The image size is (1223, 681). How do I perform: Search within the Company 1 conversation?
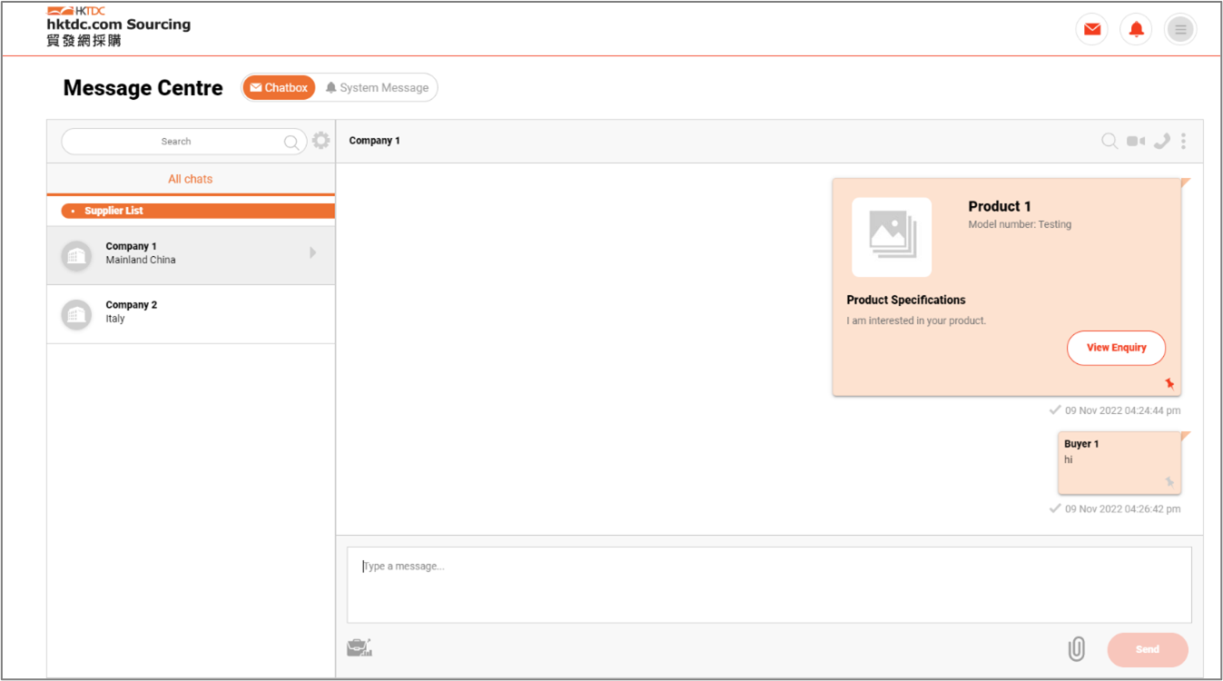pos(1110,141)
